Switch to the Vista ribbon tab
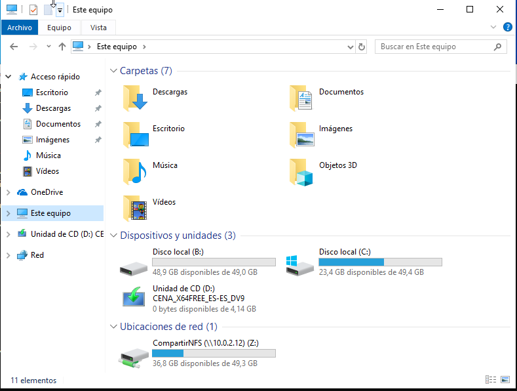Screen dimensions: 517x391 pos(98,28)
